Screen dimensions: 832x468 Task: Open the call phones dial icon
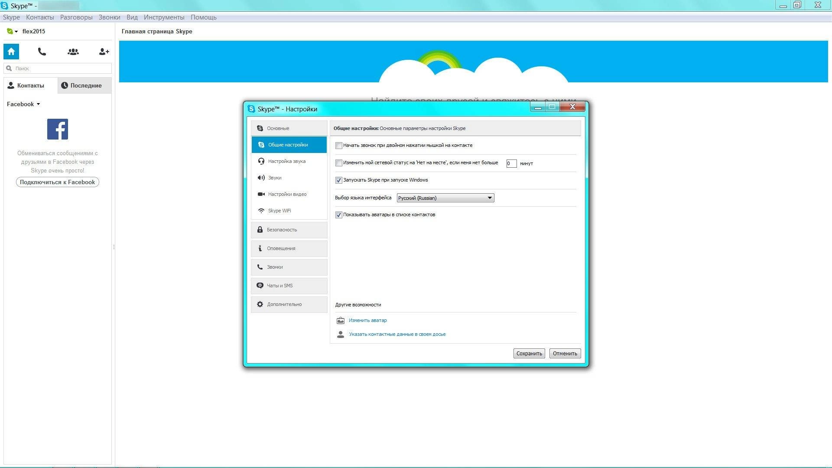pos(42,52)
